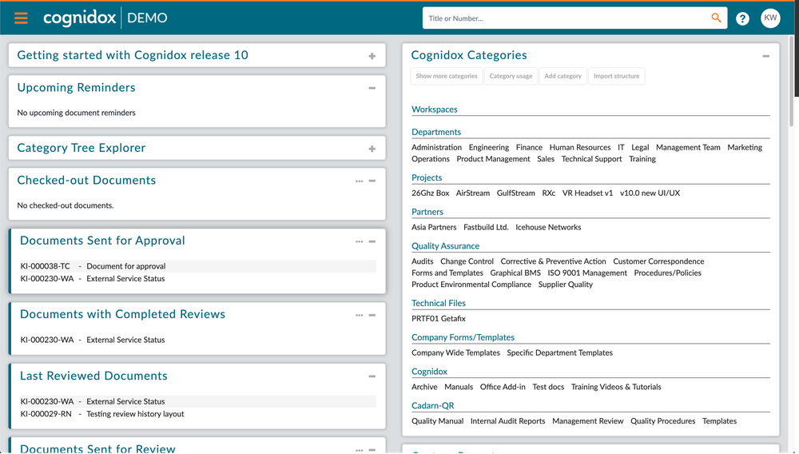Collapse the Last Reviewed Documents panel
The width and height of the screenshot is (799, 454).
(x=372, y=376)
